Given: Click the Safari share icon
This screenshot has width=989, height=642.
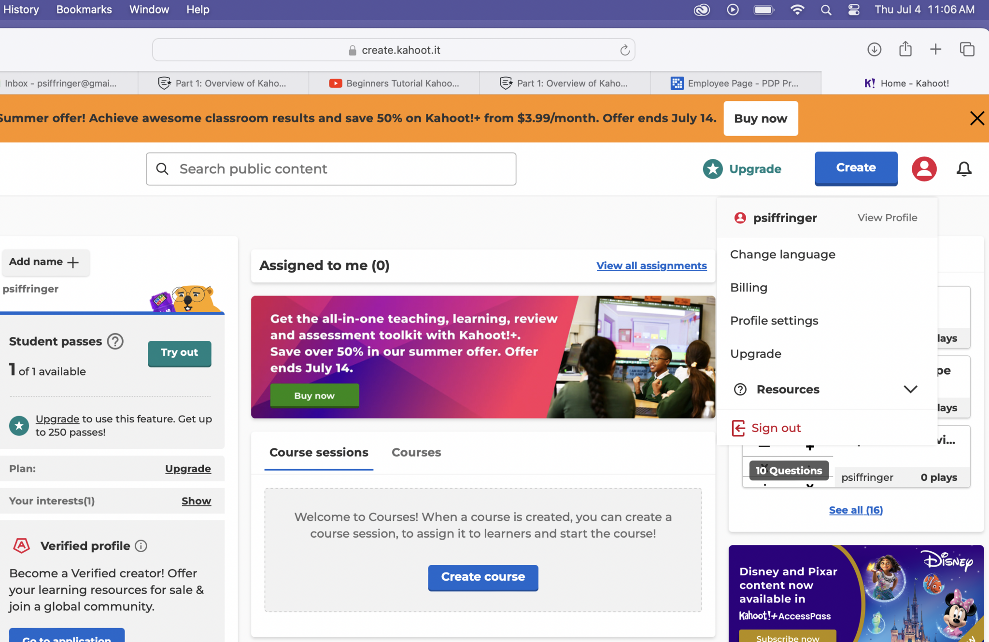Looking at the screenshot, I should pyautogui.click(x=905, y=49).
